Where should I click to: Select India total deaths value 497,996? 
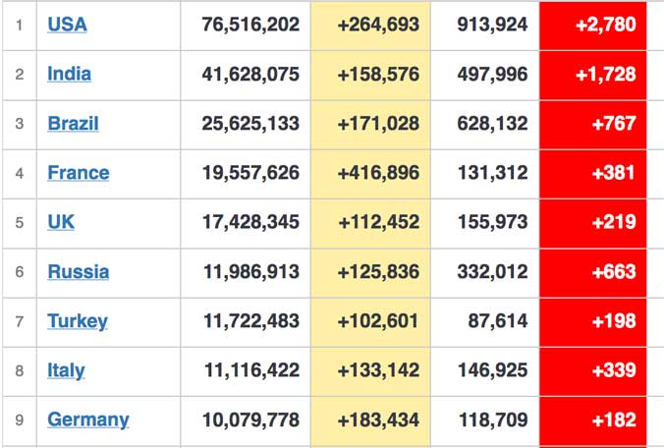tap(492, 74)
